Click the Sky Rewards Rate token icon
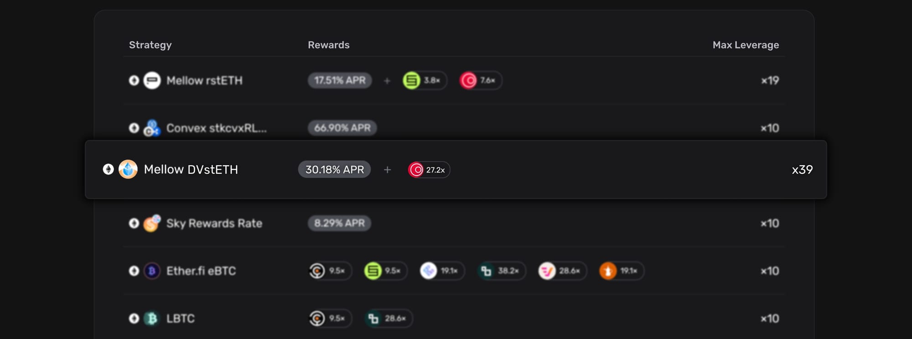 (152, 223)
